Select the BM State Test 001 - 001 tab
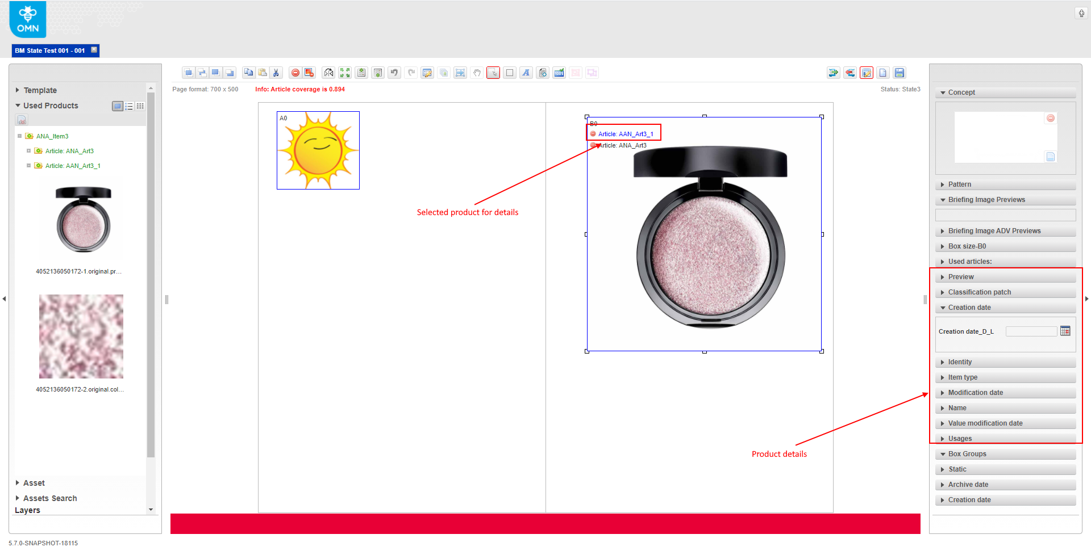Screen dimensions: 1091x551 pyautogui.click(x=51, y=51)
